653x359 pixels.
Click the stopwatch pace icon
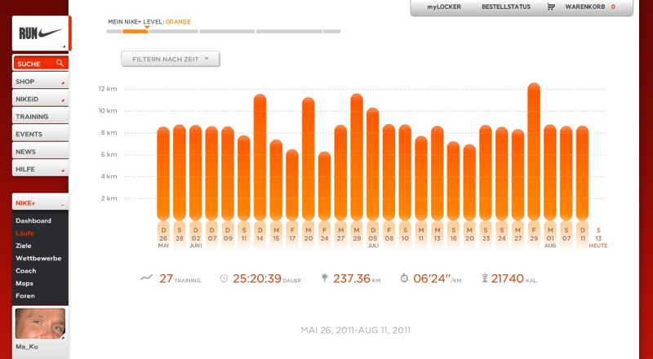(403, 278)
